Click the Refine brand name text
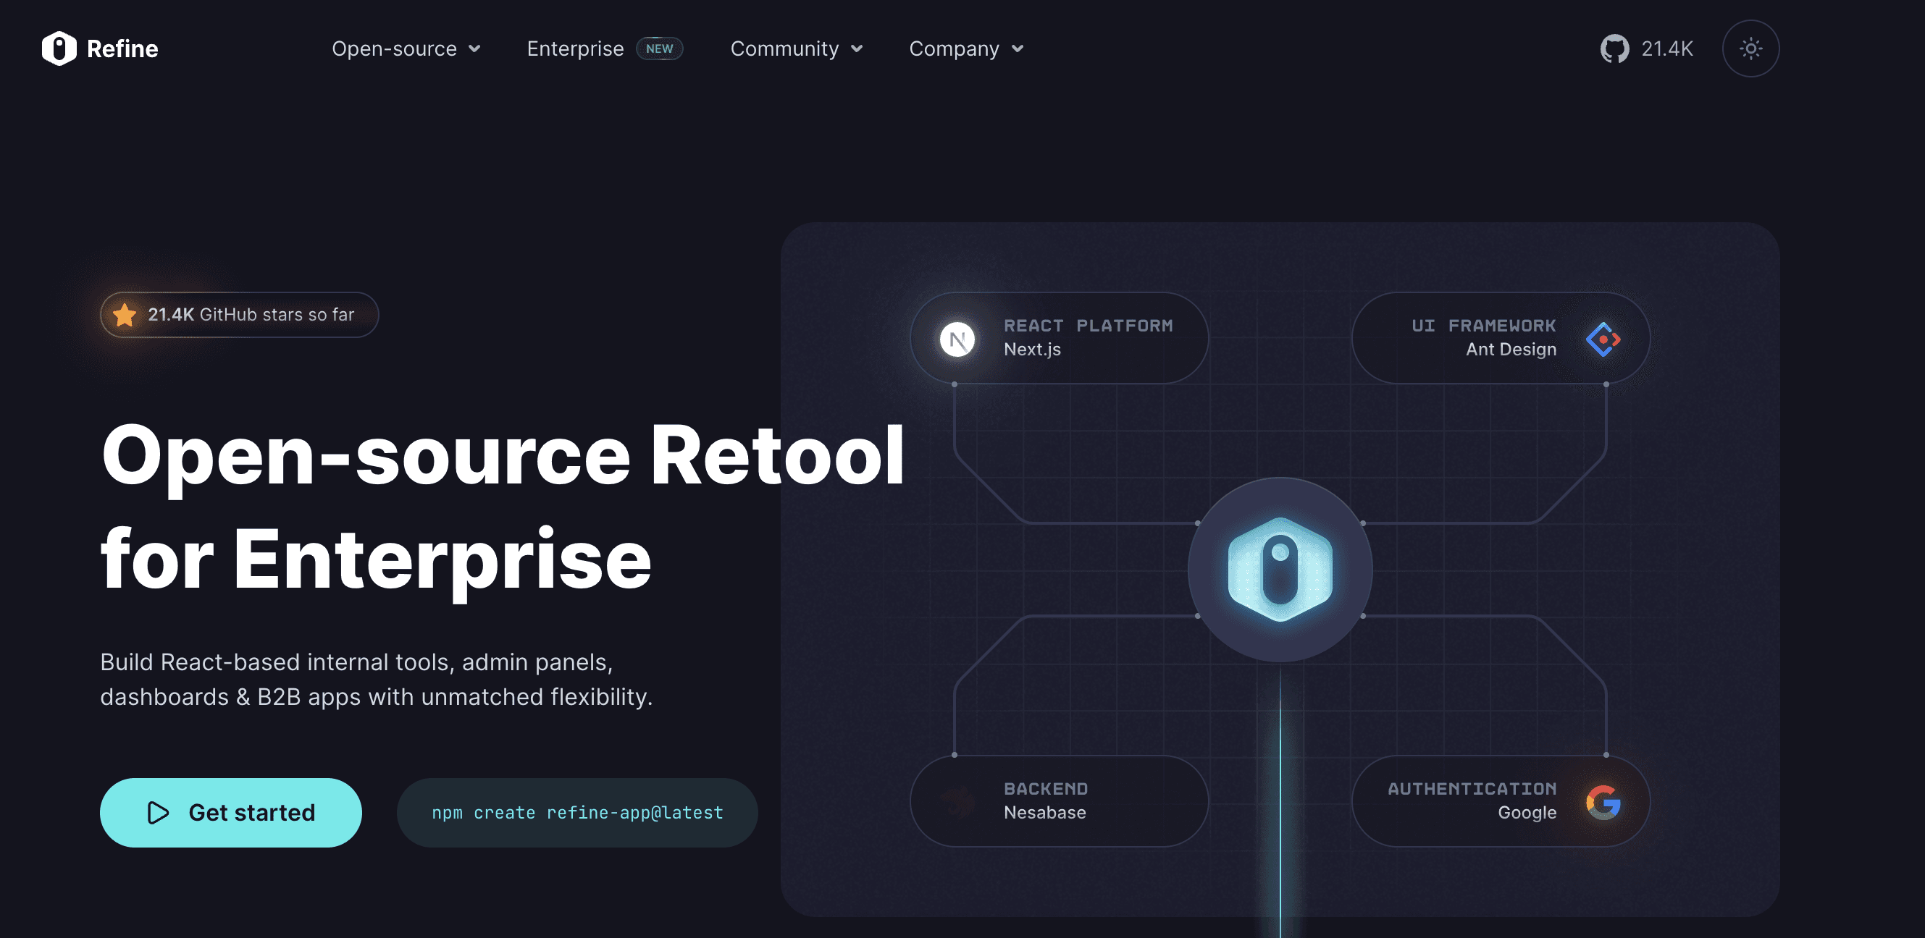Image resolution: width=1925 pixels, height=938 pixels. click(122, 48)
